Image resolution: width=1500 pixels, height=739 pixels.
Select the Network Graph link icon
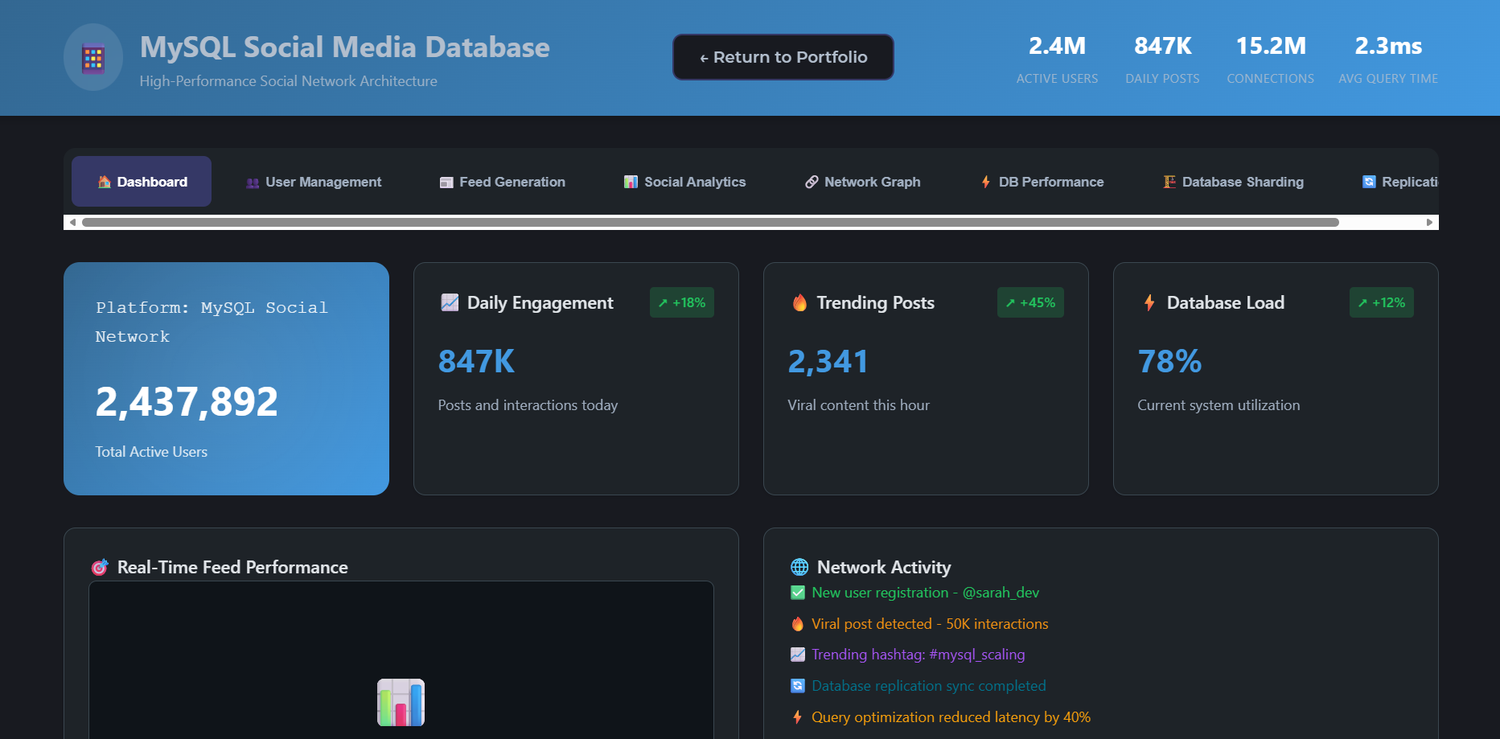pyautogui.click(x=810, y=181)
